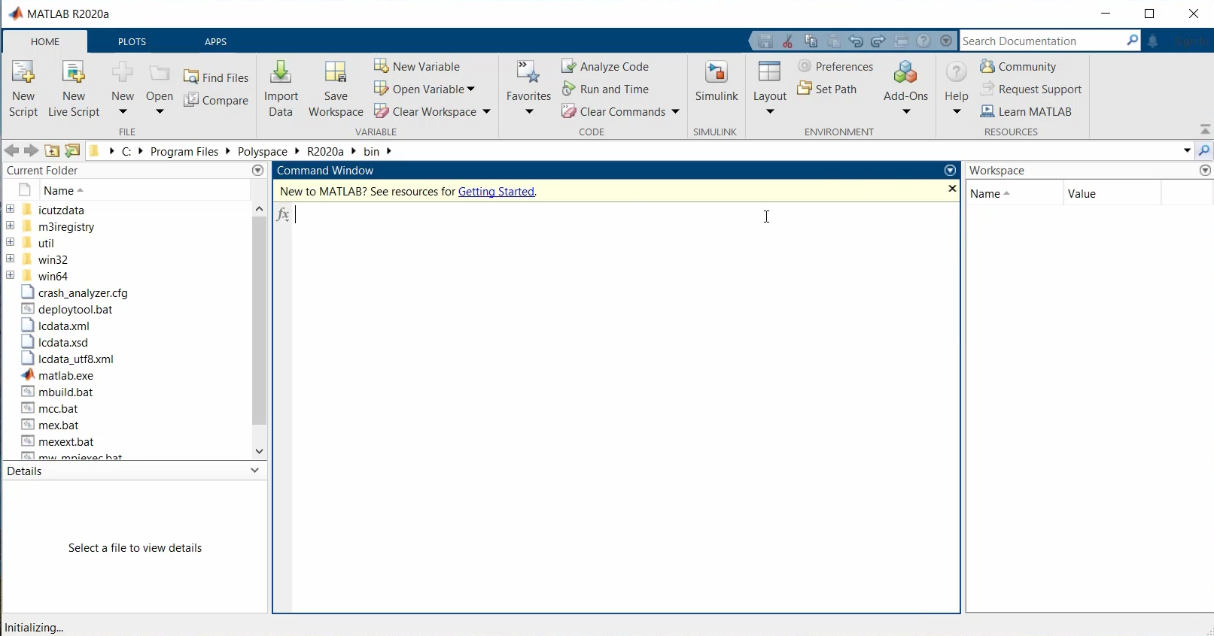Viewport: 1214px width, 636px height.
Task: Click the New Script icon
Action: pos(23,74)
